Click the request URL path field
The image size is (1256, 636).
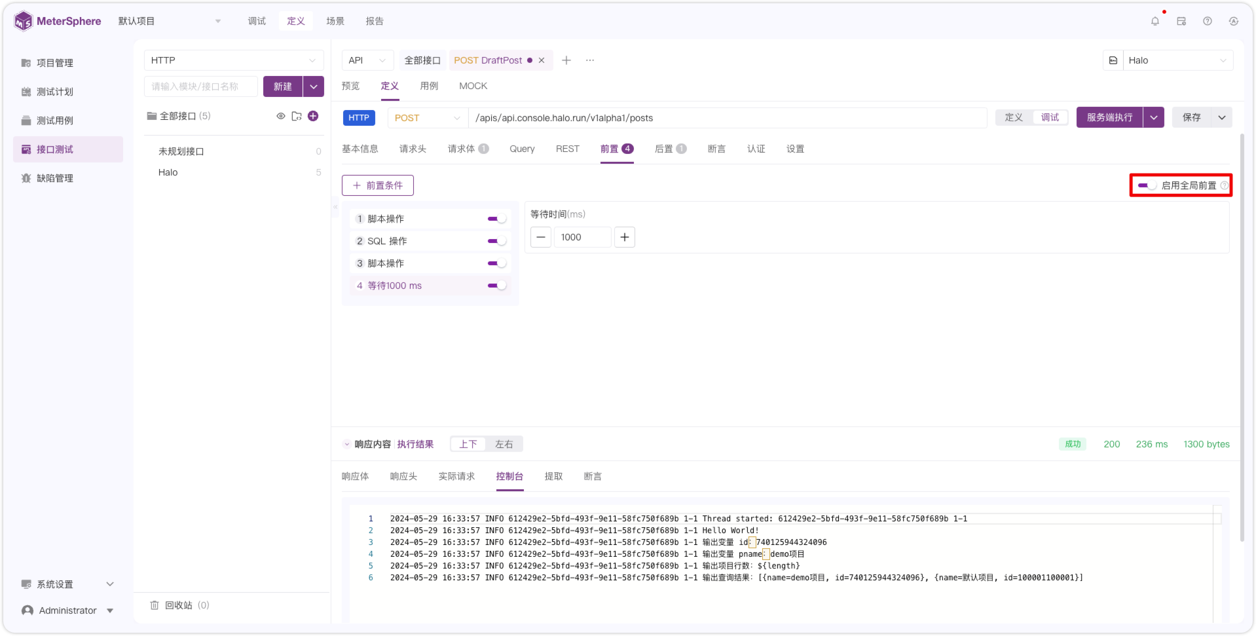[x=728, y=118]
